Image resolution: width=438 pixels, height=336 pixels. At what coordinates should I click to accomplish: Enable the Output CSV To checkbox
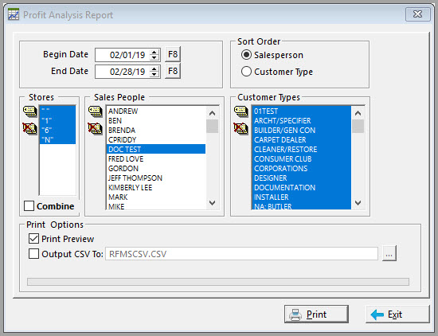[x=33, y=254]
